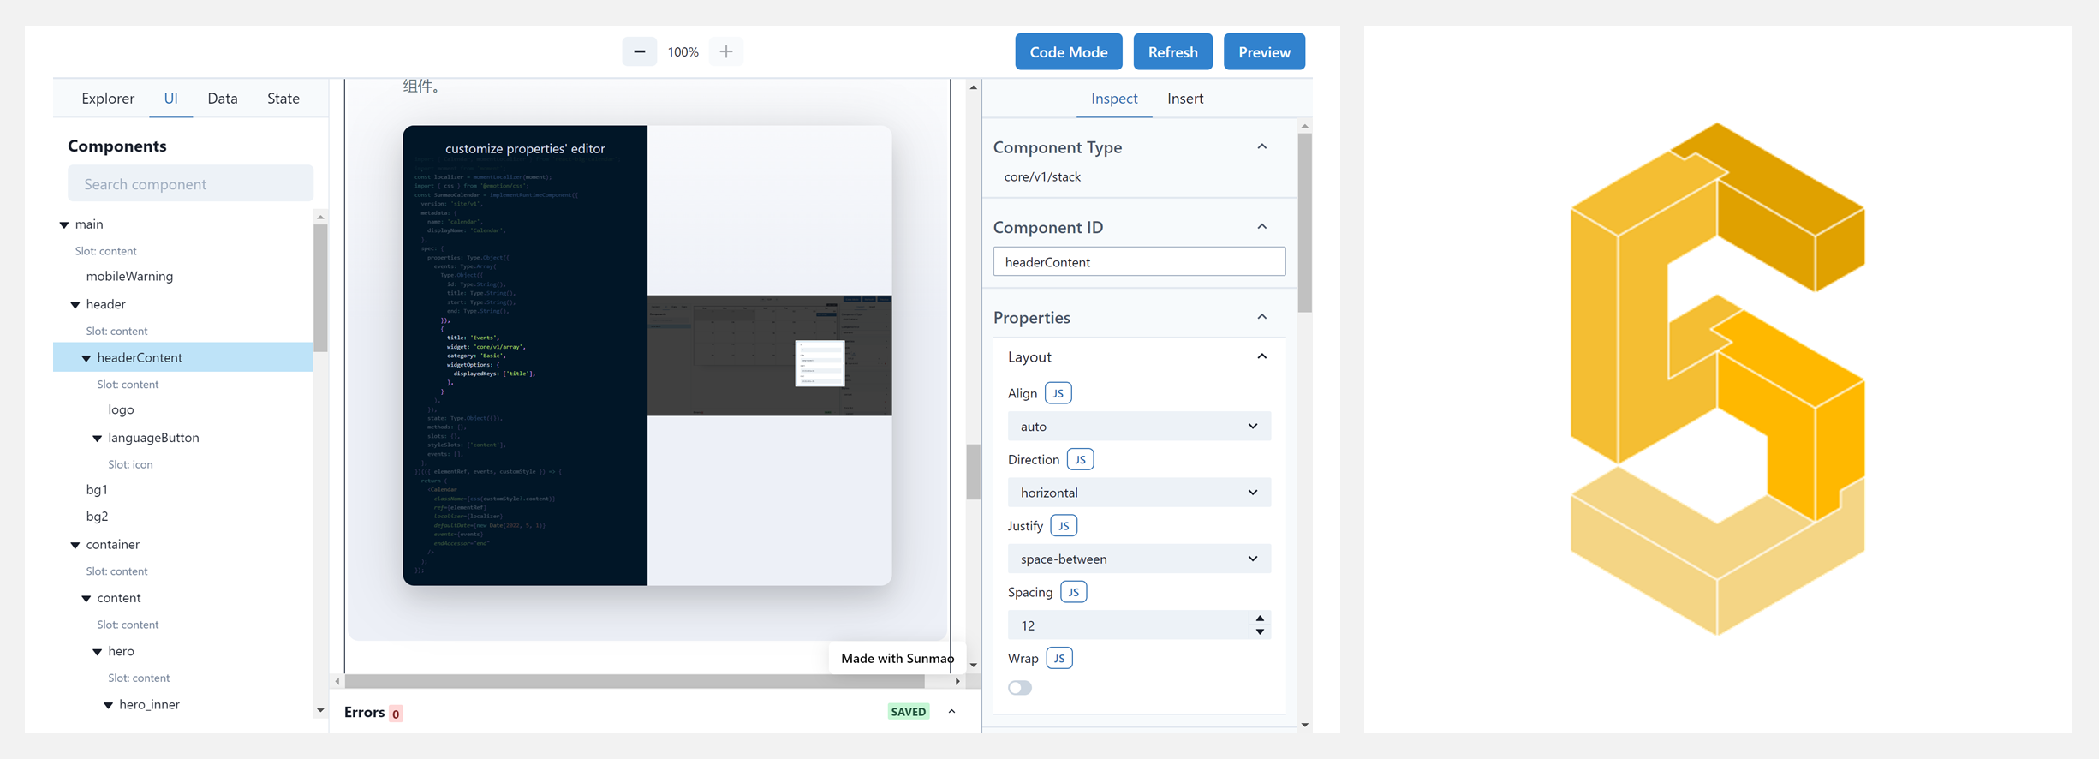The height and width of the screenshot is (759, 2099).
Task: Select the hero_inner component label
Action: click(x=149, y=705)
